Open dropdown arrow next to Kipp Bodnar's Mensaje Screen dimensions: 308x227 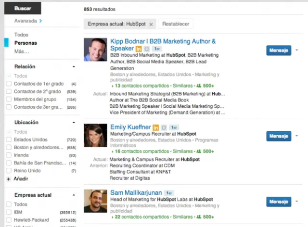click(x=296, y=50)
